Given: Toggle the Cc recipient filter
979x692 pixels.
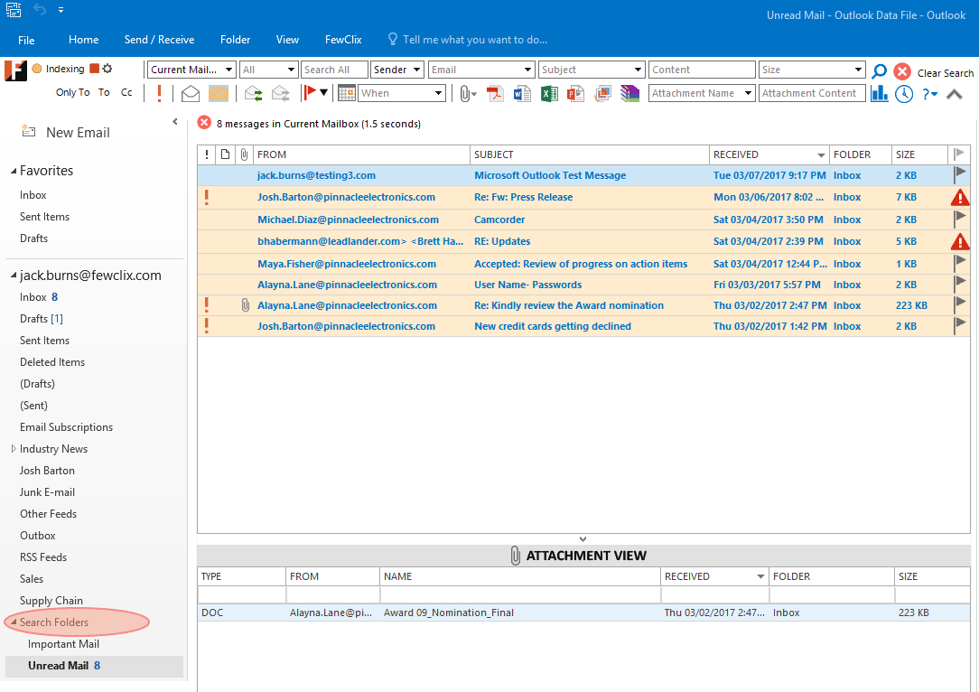Looking at the screenshot, I should point(126,92).
